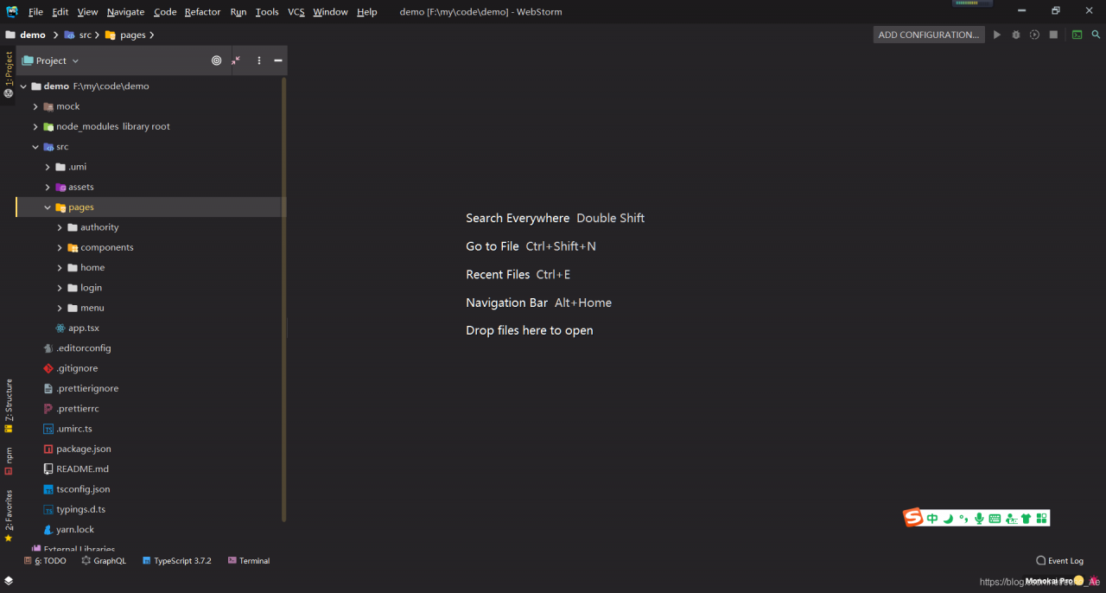Viewport: 1106px width, 593px height.
Task: Click the Run (play) icon in toolbar
Action: click(x=996, y=35)
